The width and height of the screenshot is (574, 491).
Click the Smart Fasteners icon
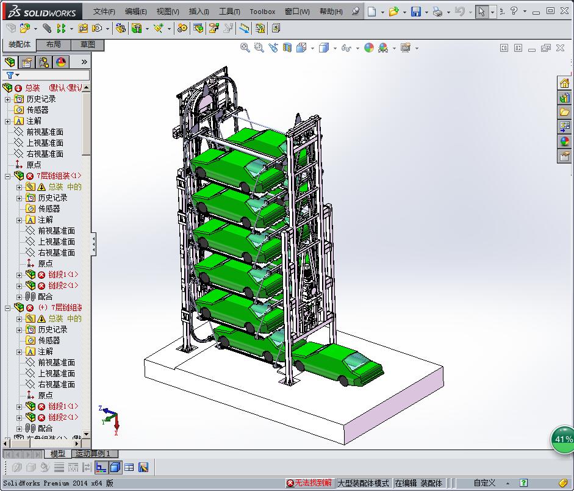click(83, 28)
